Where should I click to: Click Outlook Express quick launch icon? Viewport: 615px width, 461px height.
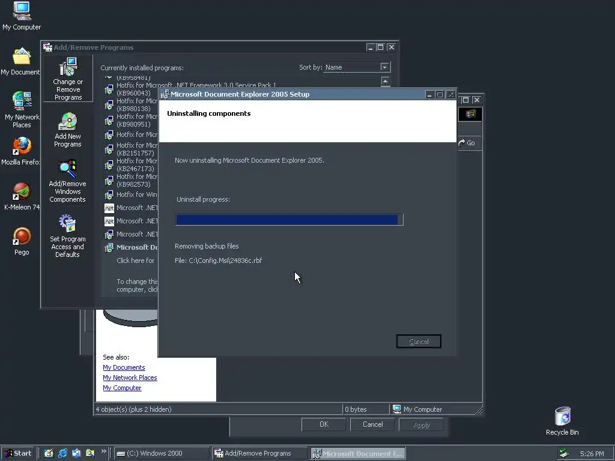[76, 453]
